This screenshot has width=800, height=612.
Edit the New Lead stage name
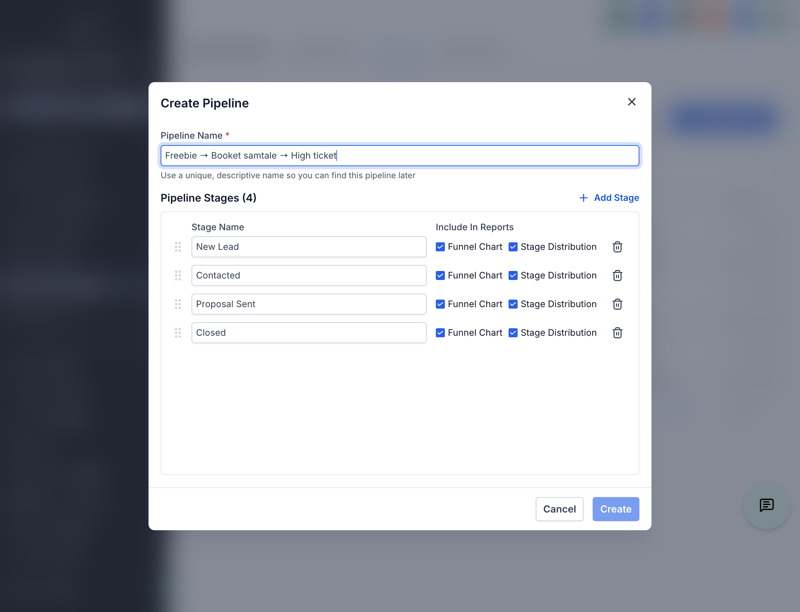tap(309, 247)
